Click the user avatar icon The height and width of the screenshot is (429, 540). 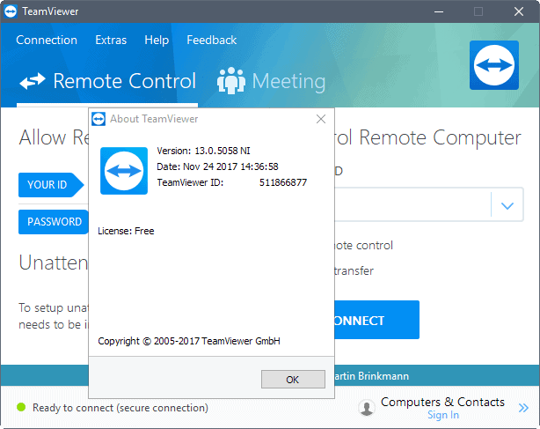pyautogui.click(x=367, y=408)
